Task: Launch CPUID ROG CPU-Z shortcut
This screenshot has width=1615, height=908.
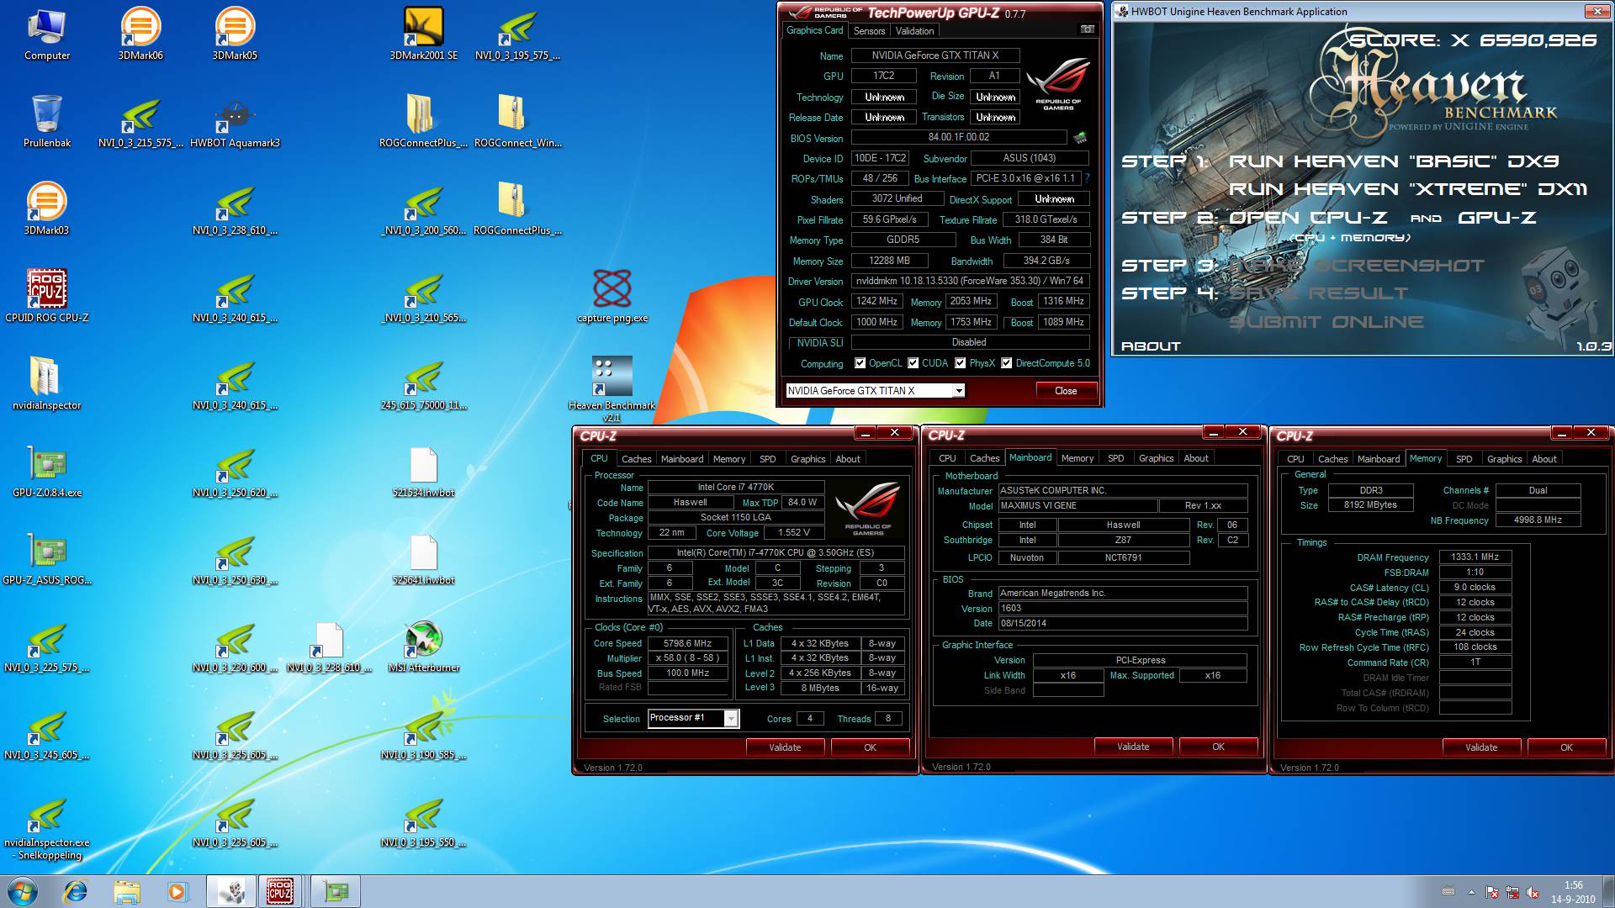Action: pos(47,296)
